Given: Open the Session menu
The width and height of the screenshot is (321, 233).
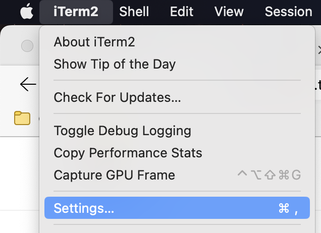Looking at the screenshot, I should [x=288, y=12].
